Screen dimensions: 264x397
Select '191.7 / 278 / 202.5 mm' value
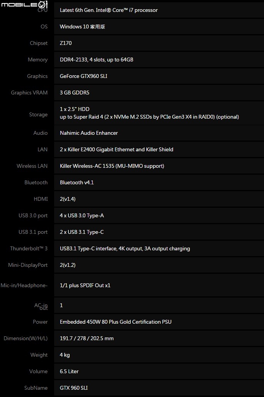tap(86, 339)
